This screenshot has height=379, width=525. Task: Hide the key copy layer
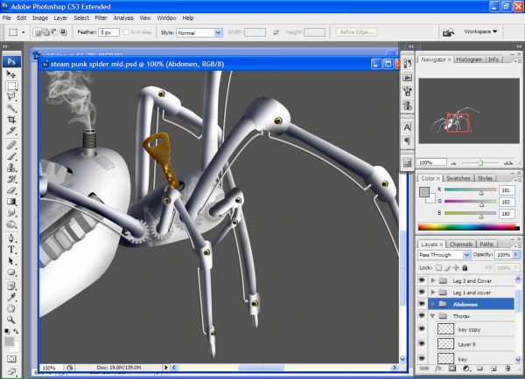pyautogui.click(x=422, y=329)
